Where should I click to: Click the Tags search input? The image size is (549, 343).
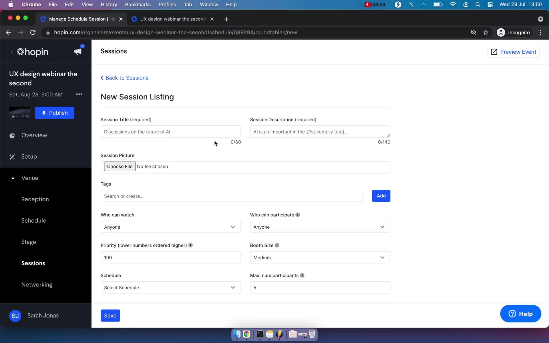click(x=232, y=196)
